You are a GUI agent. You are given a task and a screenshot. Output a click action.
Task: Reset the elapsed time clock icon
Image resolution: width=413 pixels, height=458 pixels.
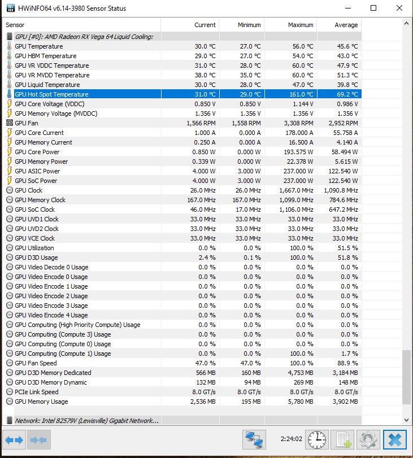coord(317,439)
